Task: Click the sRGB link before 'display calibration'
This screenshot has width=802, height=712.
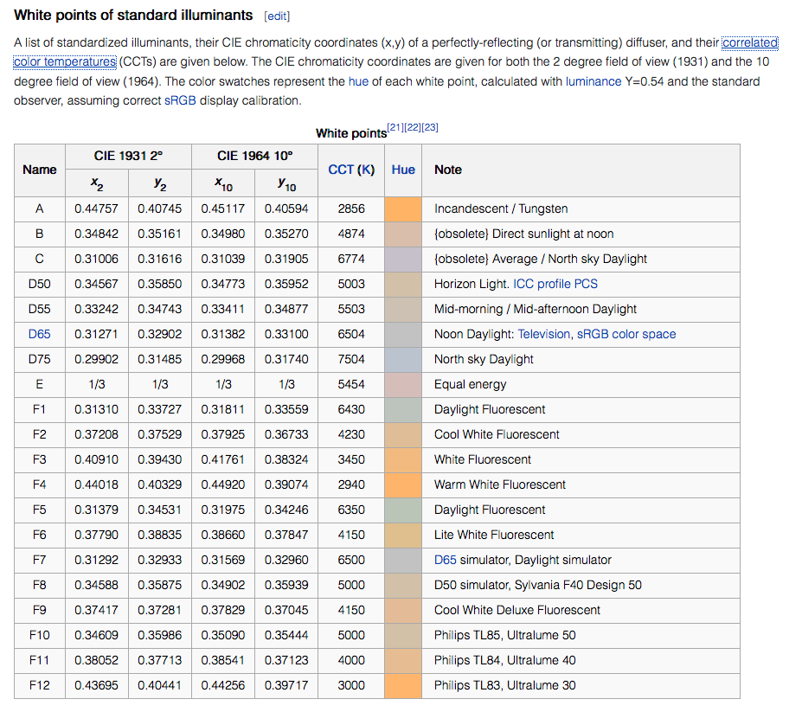Action: tap(178, 100)
